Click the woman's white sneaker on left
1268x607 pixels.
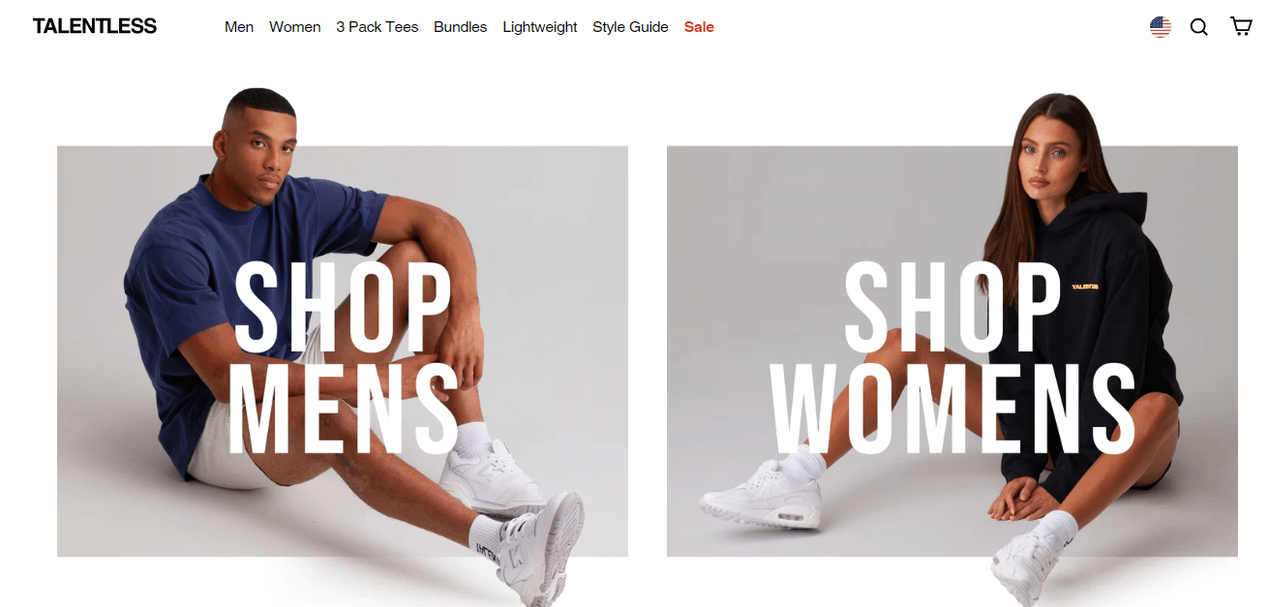coord(762,494)
